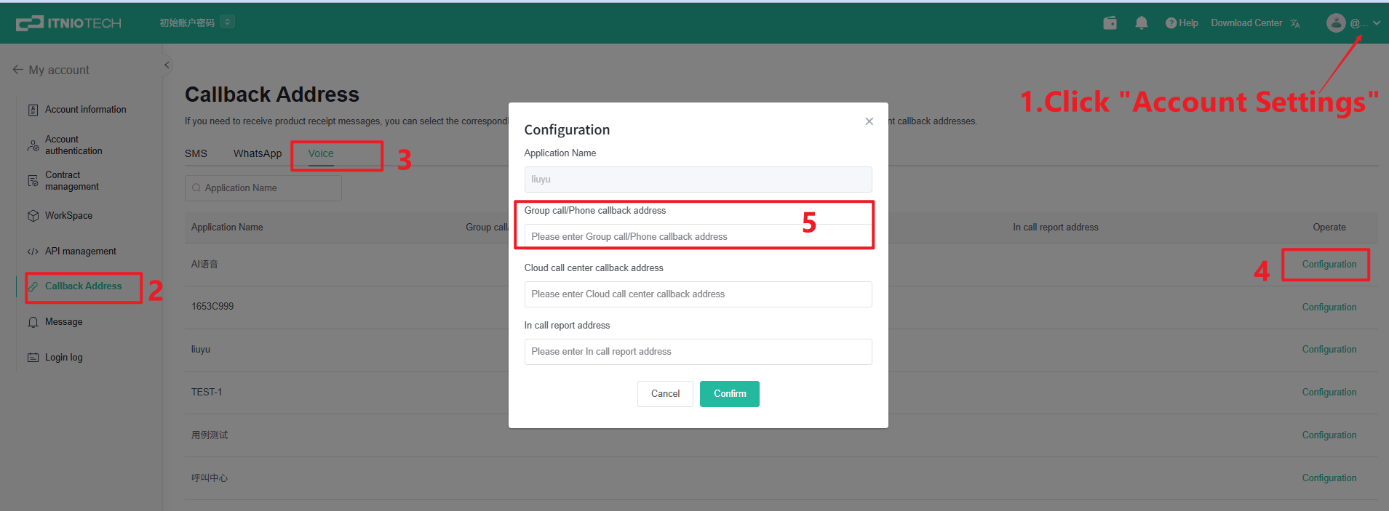Image resolution: width=1389 pixels, height=511 pixels.
Task: Collapse the sidebar using the chevron handle
Action: (x=167, y=65)
